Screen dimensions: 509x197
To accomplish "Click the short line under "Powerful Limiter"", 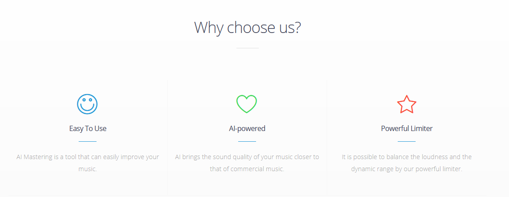I will 407,141.
